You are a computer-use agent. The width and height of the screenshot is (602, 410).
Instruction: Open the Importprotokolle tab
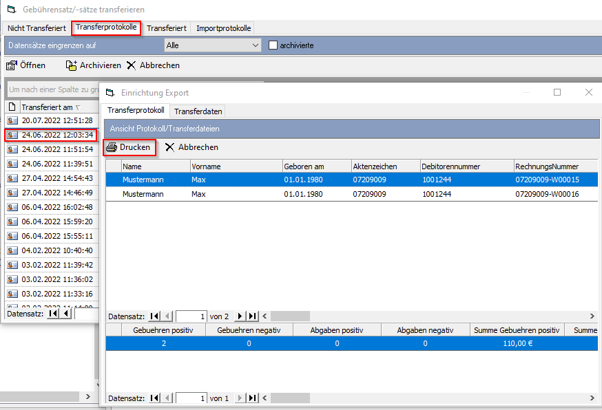(x=223, y=28)
